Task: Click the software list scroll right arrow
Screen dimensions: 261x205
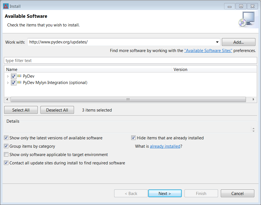Action: [x=253, y=99]
